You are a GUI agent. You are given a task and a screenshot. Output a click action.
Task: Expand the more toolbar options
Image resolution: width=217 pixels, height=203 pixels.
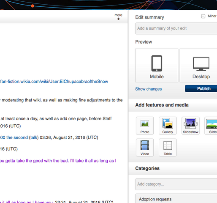click(118, 17)
